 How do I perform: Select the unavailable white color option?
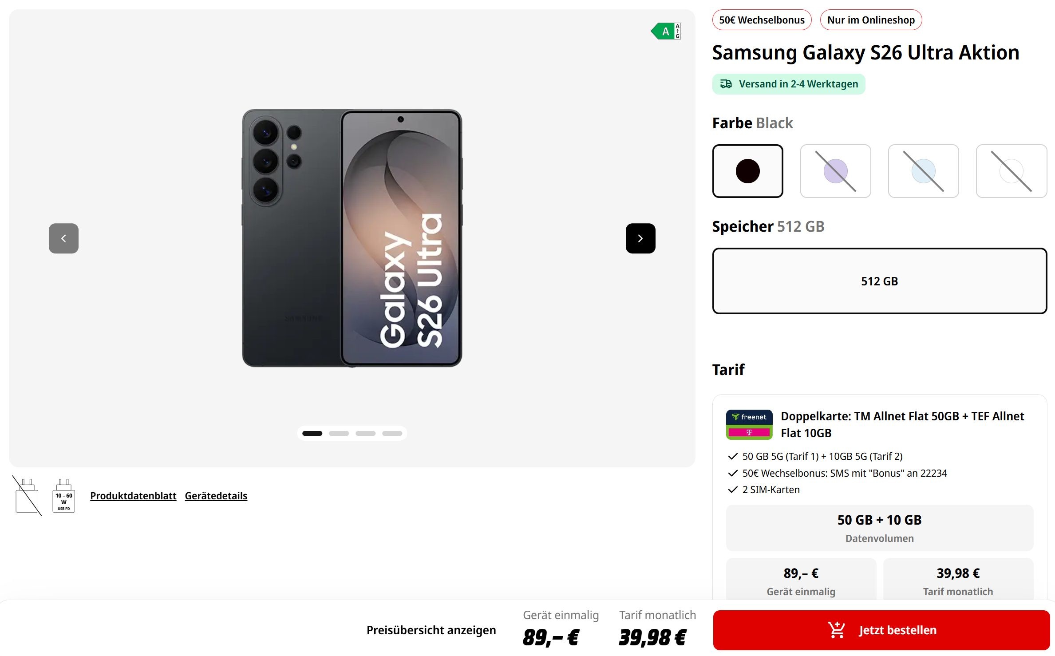[x=1011, y=171]
